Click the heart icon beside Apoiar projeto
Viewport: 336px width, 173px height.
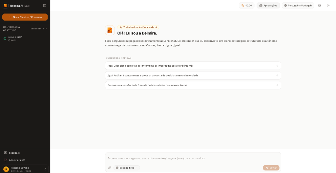[6, 160]
